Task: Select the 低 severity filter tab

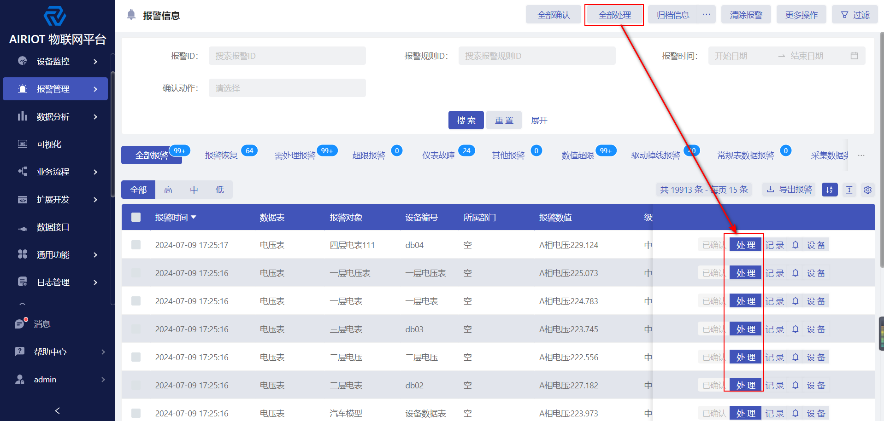Action: click(x=220, y=190)
